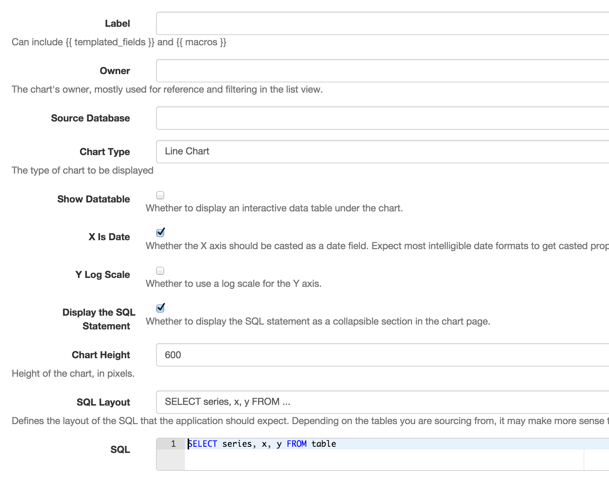Screen dimensions: 609x479
Task: Open the Source Database dropdown
Action: point(381,118)
